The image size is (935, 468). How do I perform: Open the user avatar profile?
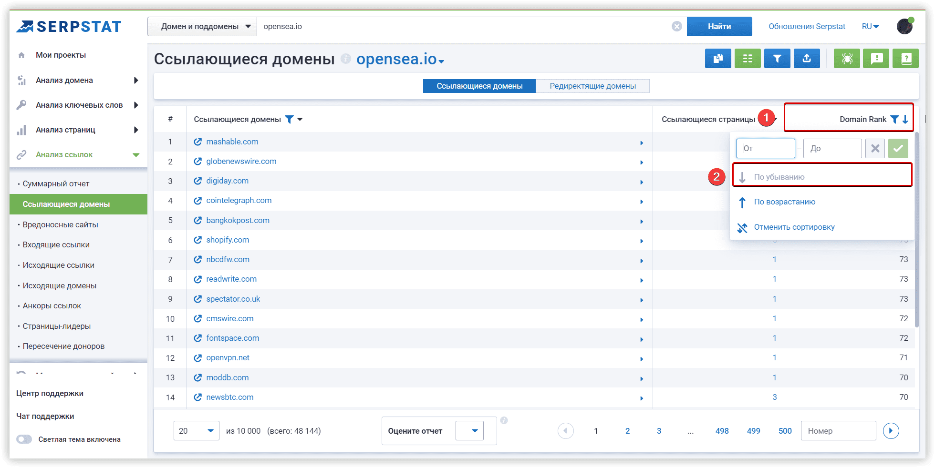pyautogui.click(x=905, y=26)
